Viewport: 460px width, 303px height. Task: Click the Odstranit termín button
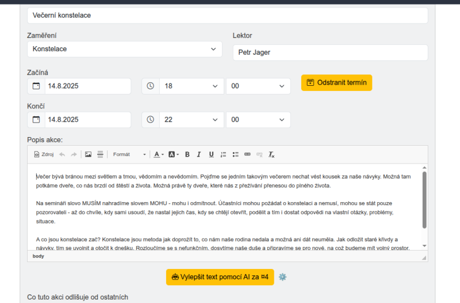click(336, 82)
